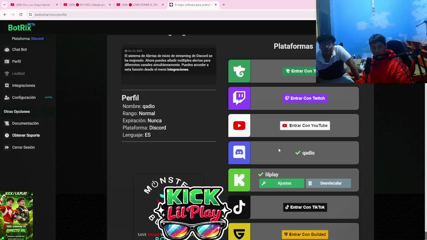Click the page vertical scrollbar
This screenshot has width=427, height=240.
[425, 157]
